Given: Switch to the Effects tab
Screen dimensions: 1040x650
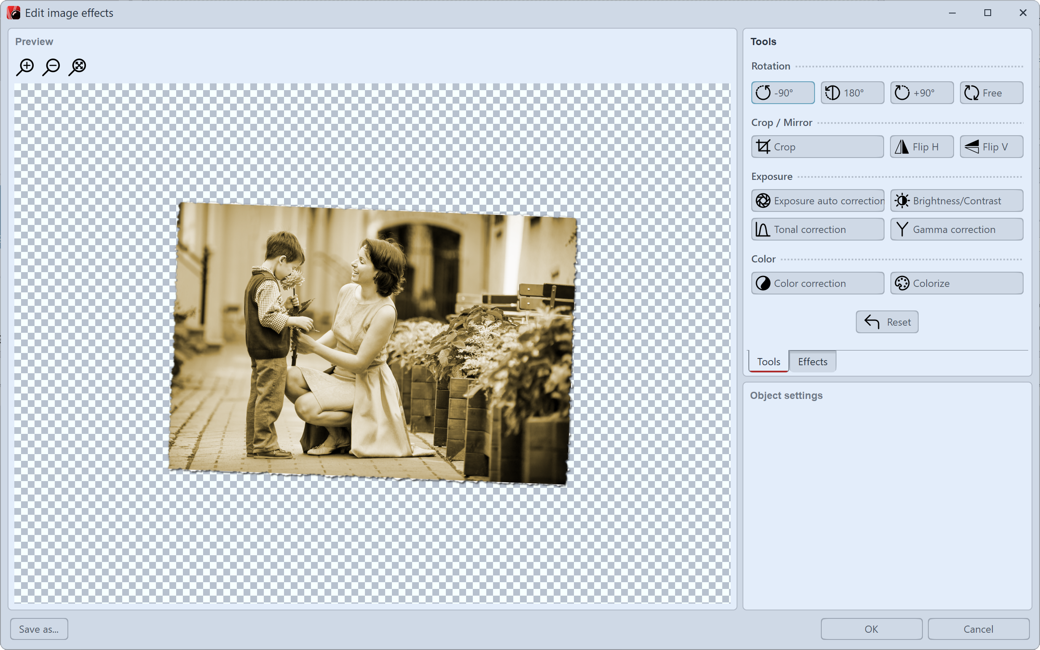Looking at the screenshot, I should [812, 361].
